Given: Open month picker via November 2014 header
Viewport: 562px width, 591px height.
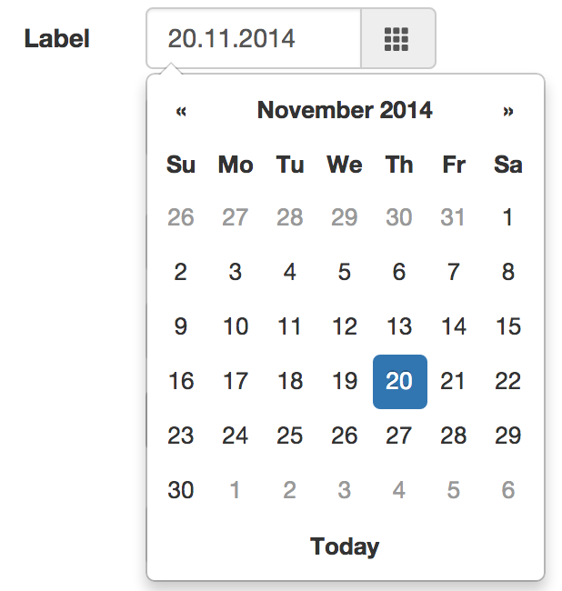Looking at the screenshot, I should pyautogui.click(x=345, y=110).
